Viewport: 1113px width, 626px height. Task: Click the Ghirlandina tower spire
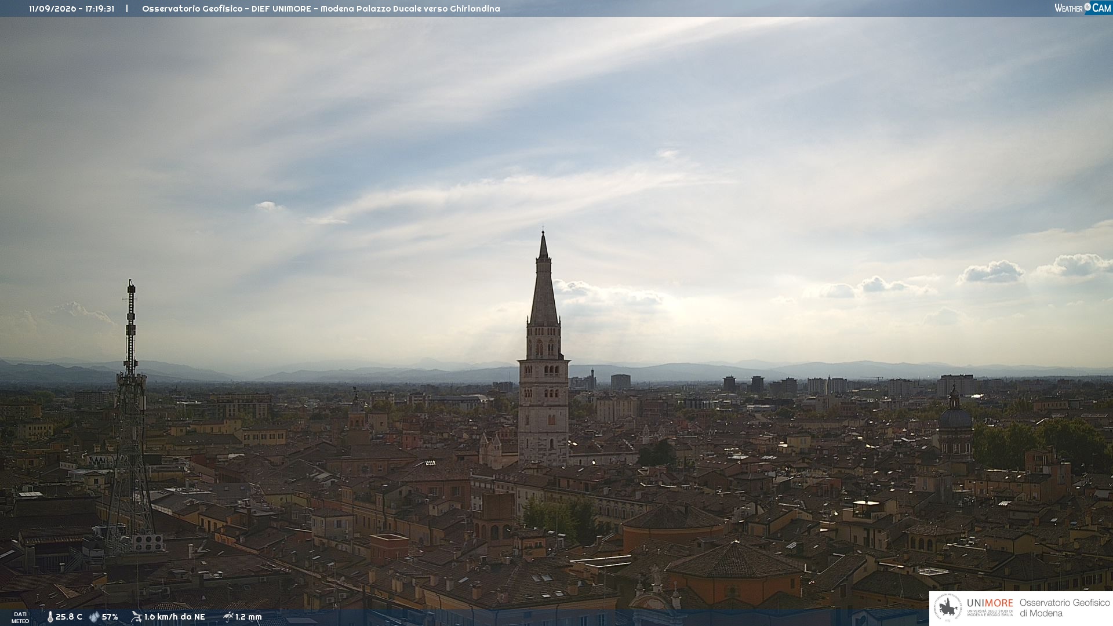tap(543, 278)
